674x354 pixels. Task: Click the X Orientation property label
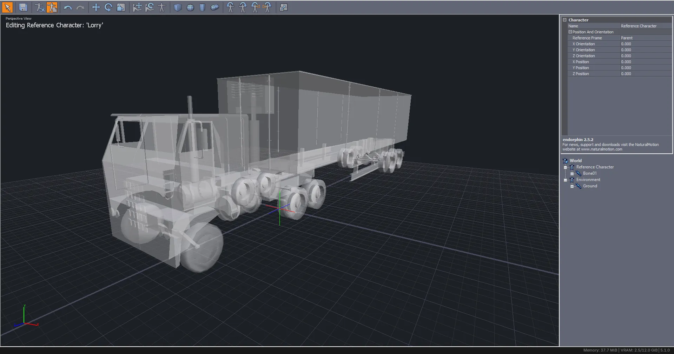coord(583,44)
